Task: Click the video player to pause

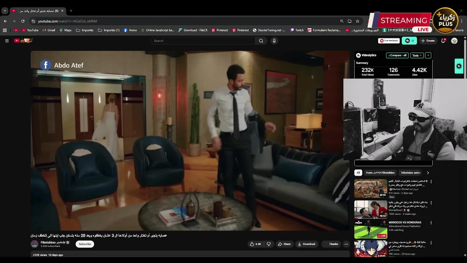Action: (x=190, y=141)
